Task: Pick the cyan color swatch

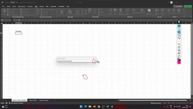Action: (178, 58)
